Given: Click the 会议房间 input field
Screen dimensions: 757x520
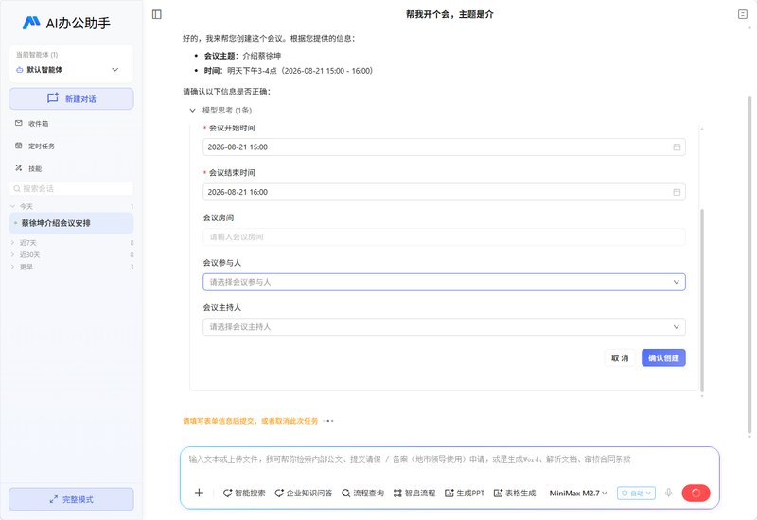Looking at the screenshot, I should click(x=444, y=237).
